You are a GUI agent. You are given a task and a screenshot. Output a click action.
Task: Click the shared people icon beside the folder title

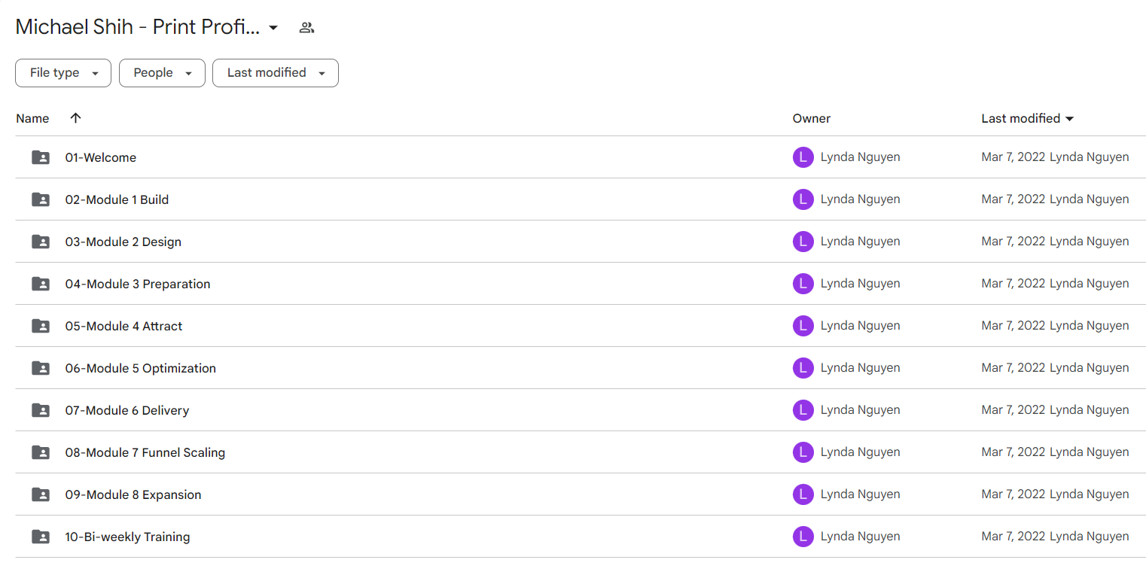pyautogui.click(x=306, y=28)
